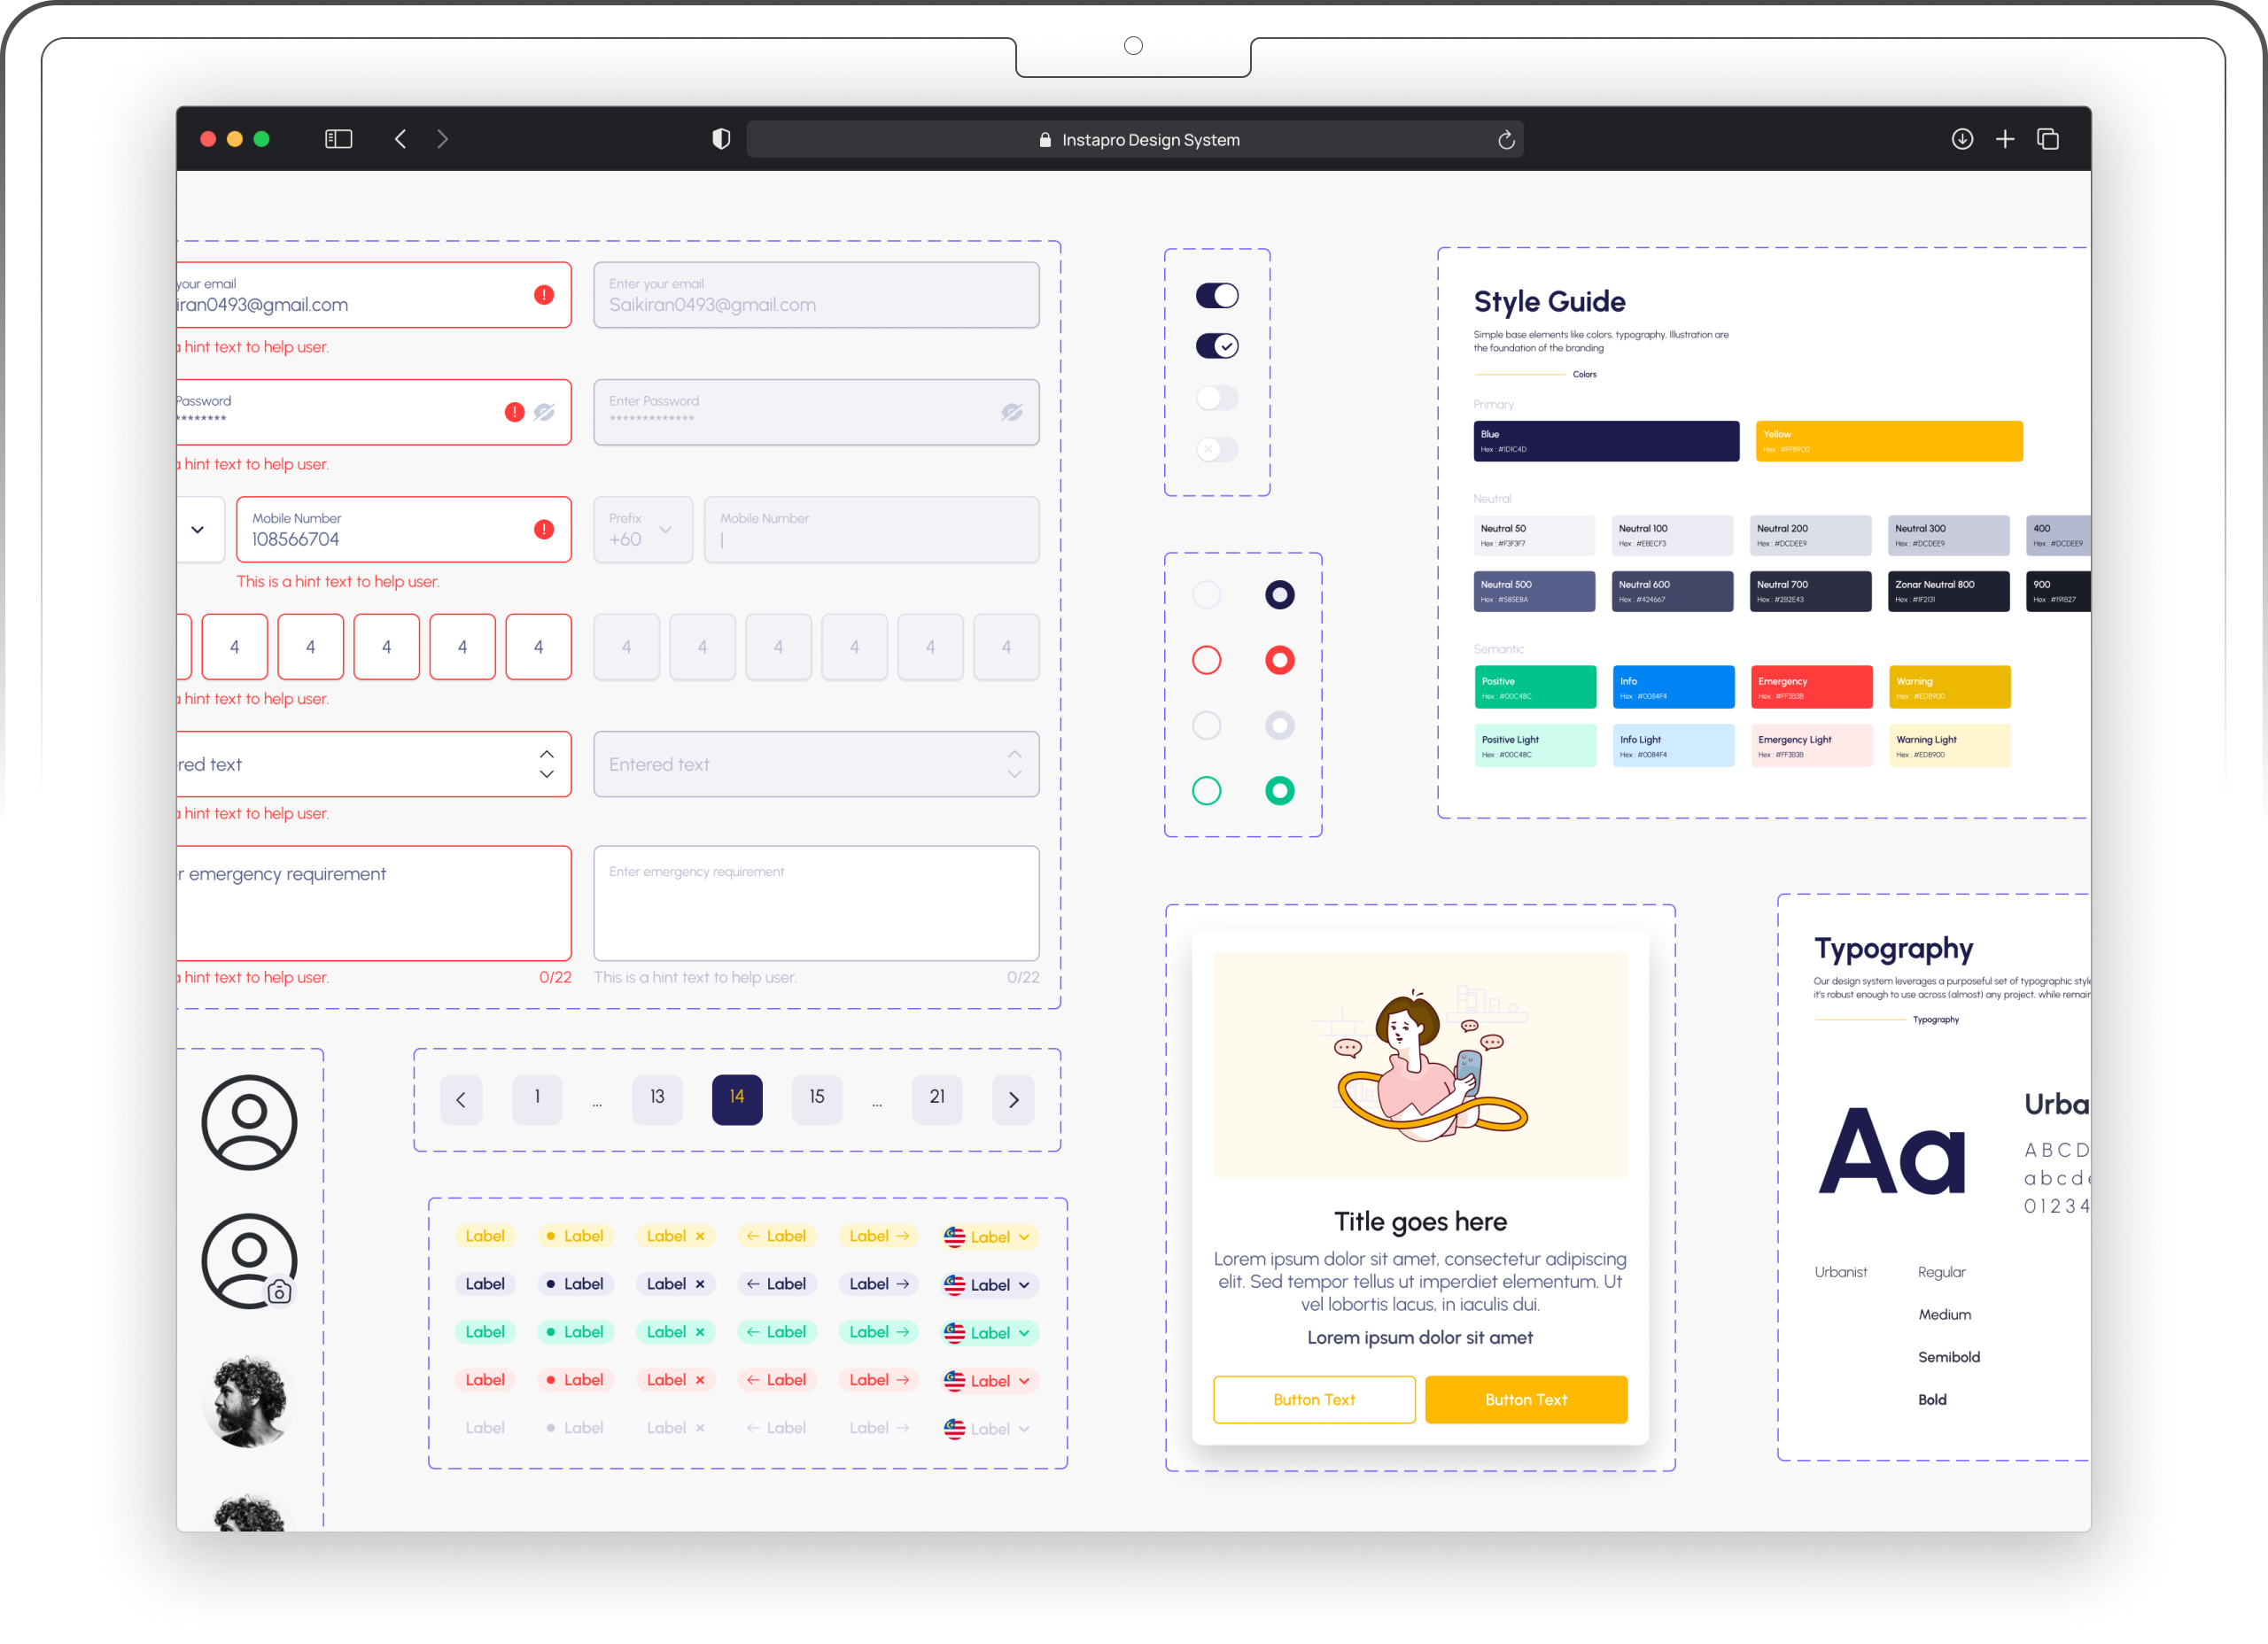The width and height of the screenshot is (2268, 1644).
Task: Turn off the top dark toggle switch
Action: [x=1217, y=295]
